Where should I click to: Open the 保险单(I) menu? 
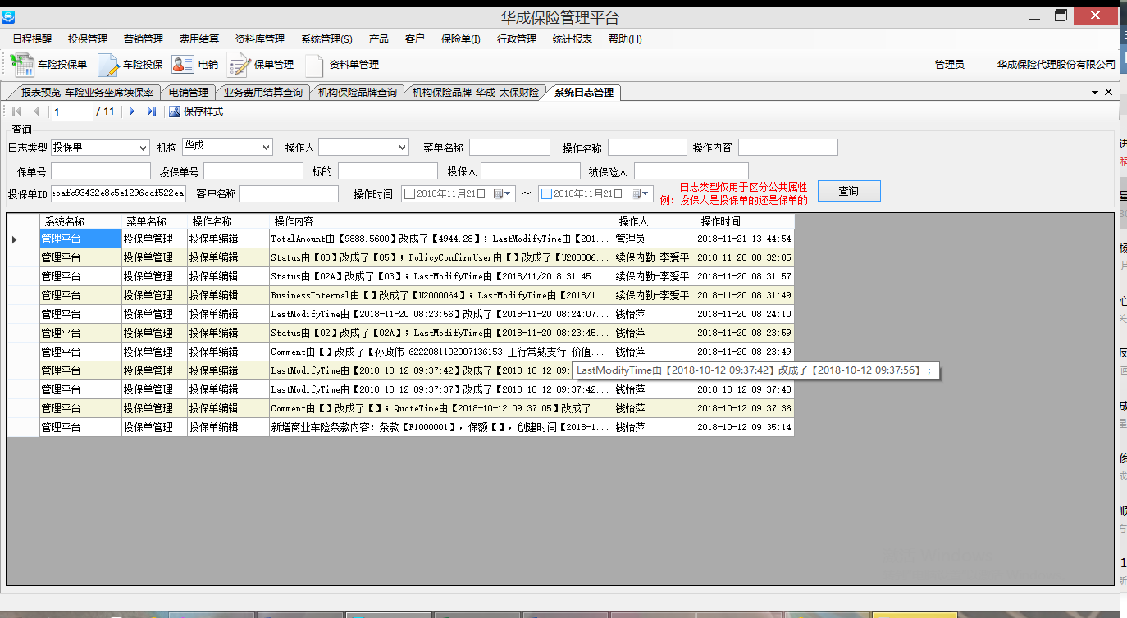click(x=461, y=39)
